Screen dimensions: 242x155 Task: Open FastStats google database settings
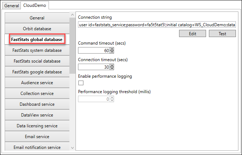coord(37,72)
